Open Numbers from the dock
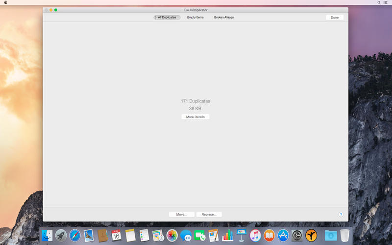 pos(227,235)
